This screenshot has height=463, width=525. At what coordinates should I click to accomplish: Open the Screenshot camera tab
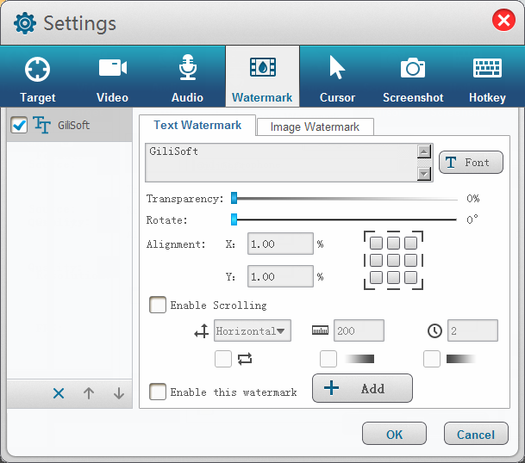point(413,78)
